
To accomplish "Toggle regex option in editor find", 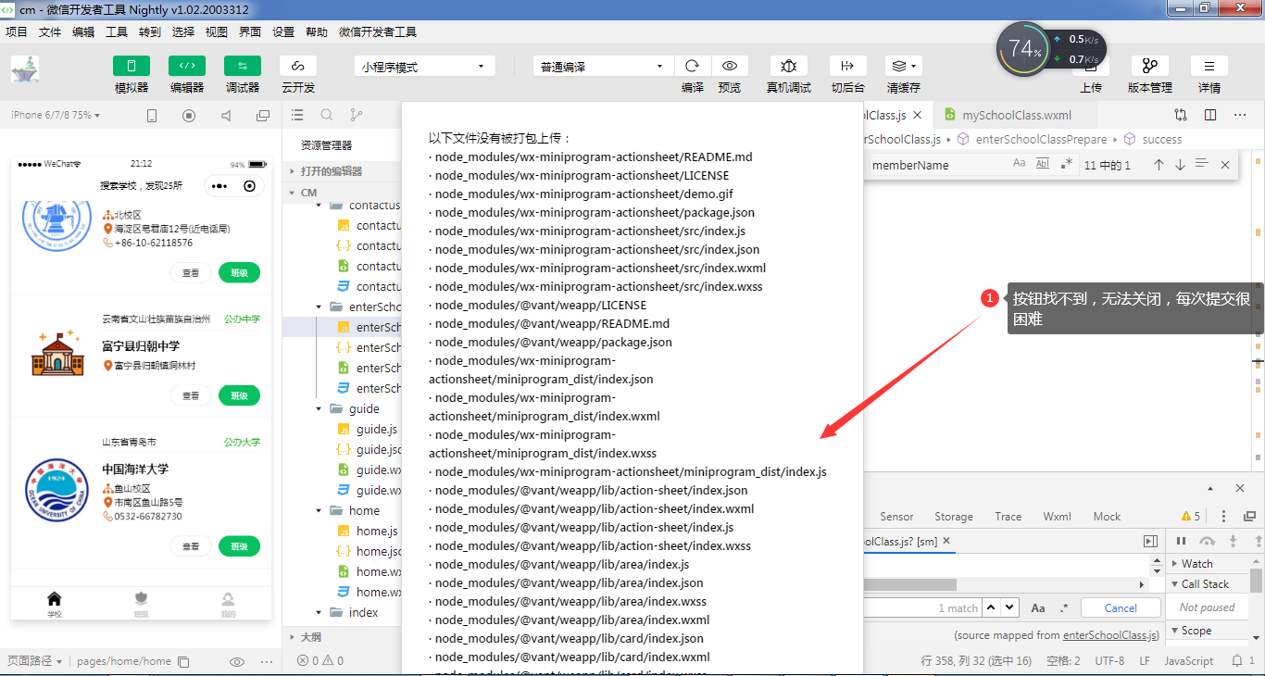I will coord(1066,164).
